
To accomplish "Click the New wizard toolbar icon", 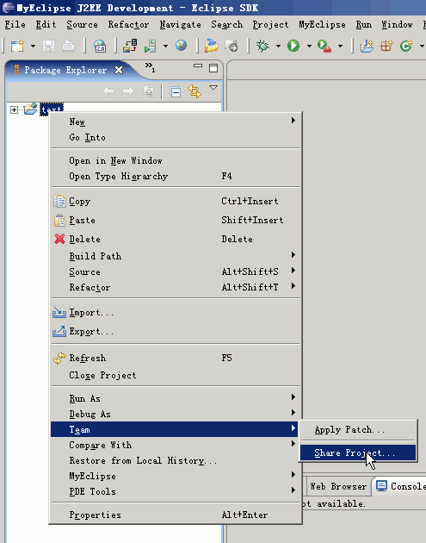I will pyautogui.click(x=17, y=46).
